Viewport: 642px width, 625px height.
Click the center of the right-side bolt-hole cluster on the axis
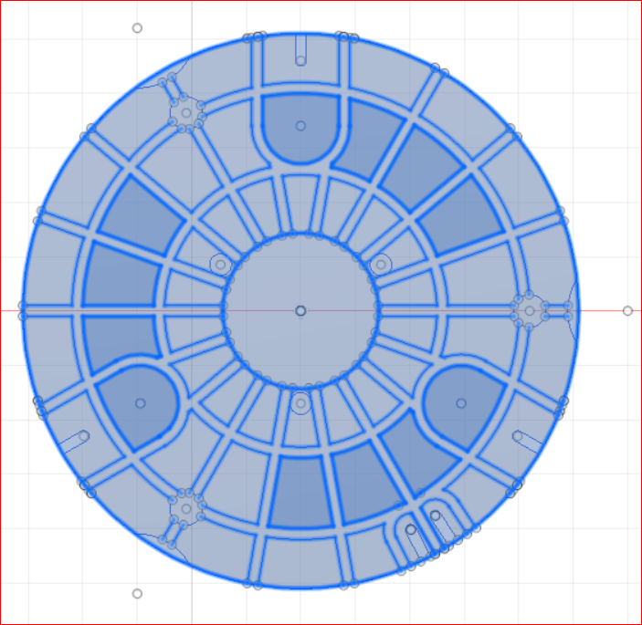pyautogui.click(x=530, y=311)
